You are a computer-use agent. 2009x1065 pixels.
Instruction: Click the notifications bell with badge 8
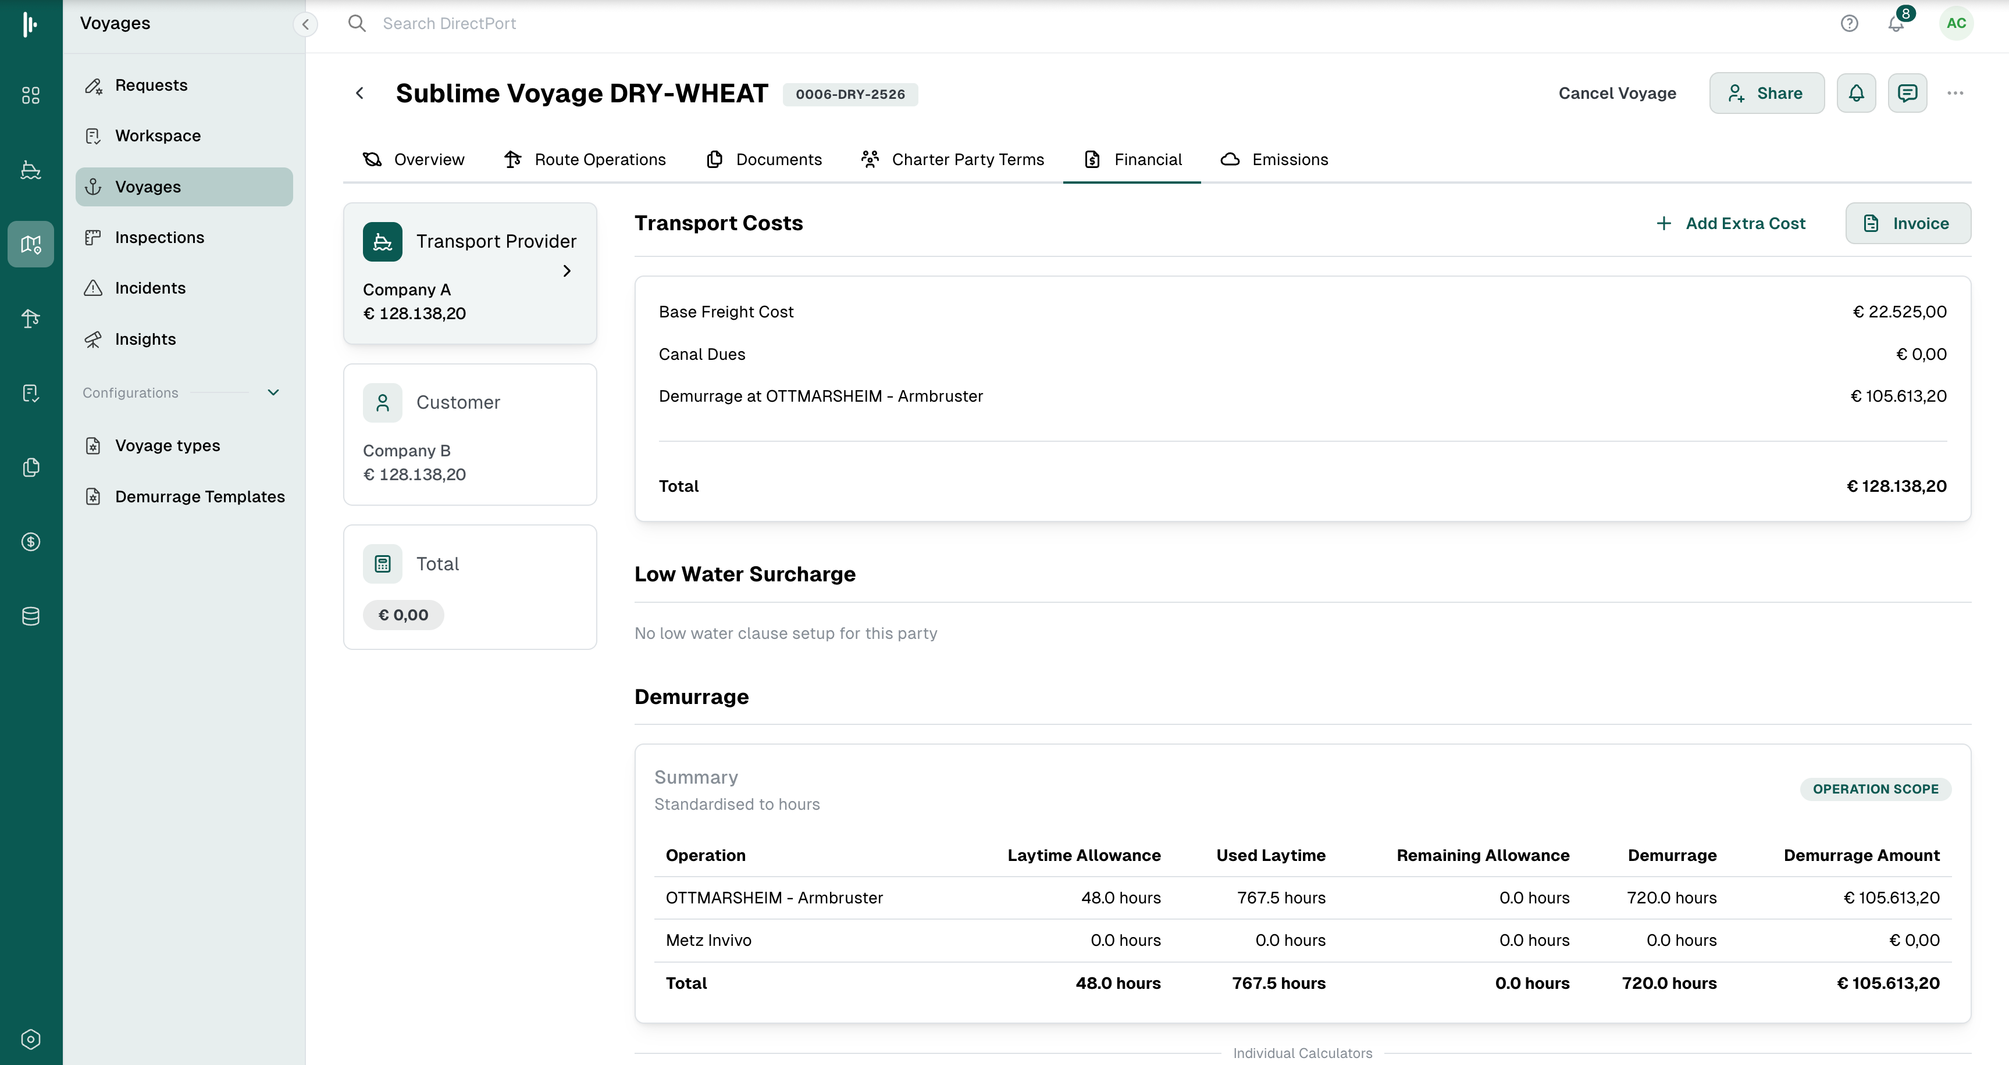1896,24
